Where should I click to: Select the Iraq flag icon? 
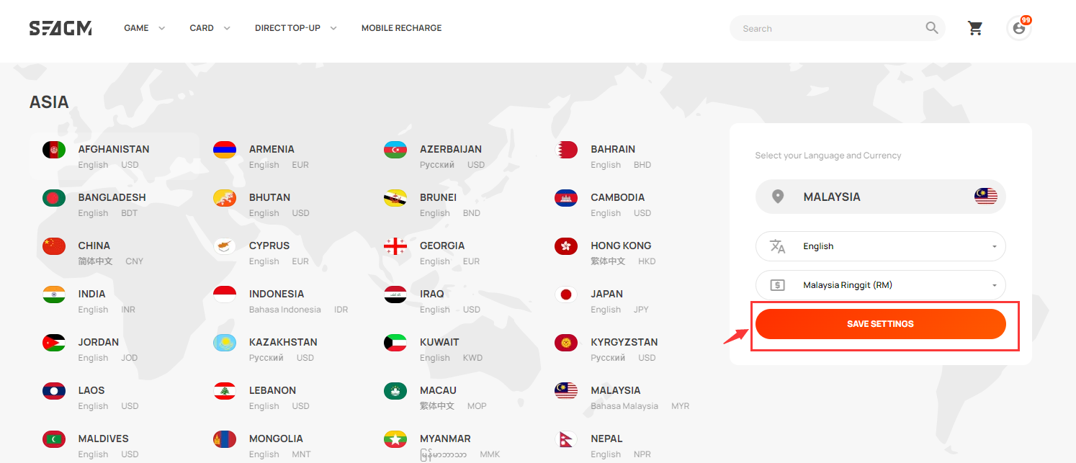395,295
